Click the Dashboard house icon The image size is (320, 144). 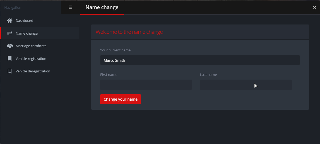click(10, 20)
